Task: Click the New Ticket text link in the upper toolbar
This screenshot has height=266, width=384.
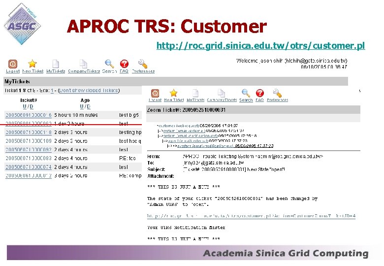Action: tap(32, 71)
